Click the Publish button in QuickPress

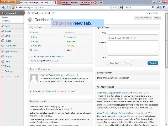point(153,63)
